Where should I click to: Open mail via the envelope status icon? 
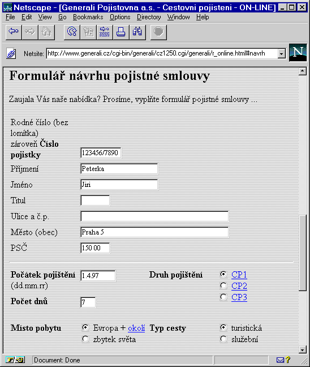pyautogui.click(x=281, y=360)
